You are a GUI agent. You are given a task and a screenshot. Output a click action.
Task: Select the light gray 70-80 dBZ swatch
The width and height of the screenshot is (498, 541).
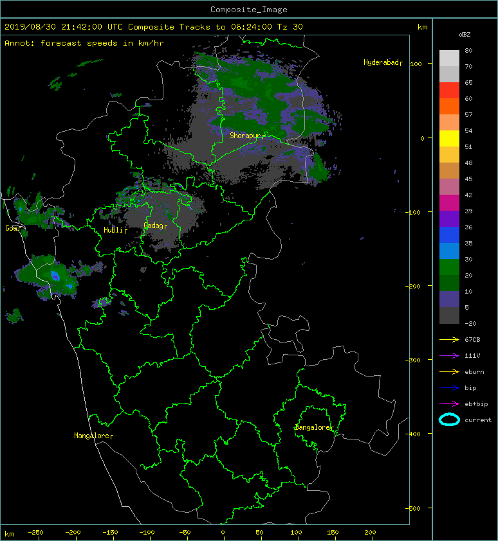449,58
